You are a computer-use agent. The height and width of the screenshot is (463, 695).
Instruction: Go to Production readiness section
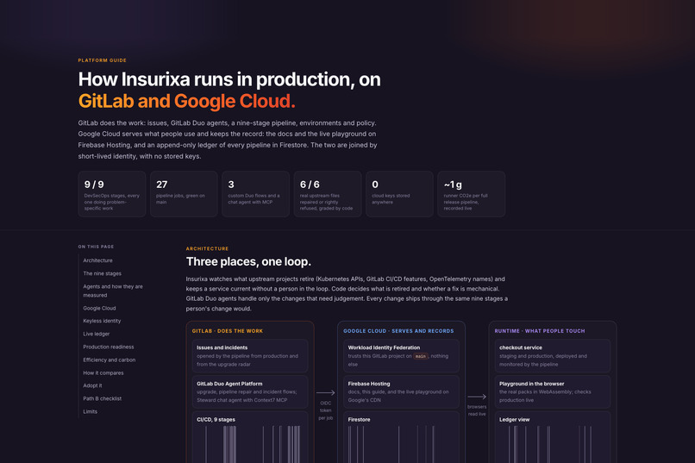(x=108, y=347)
